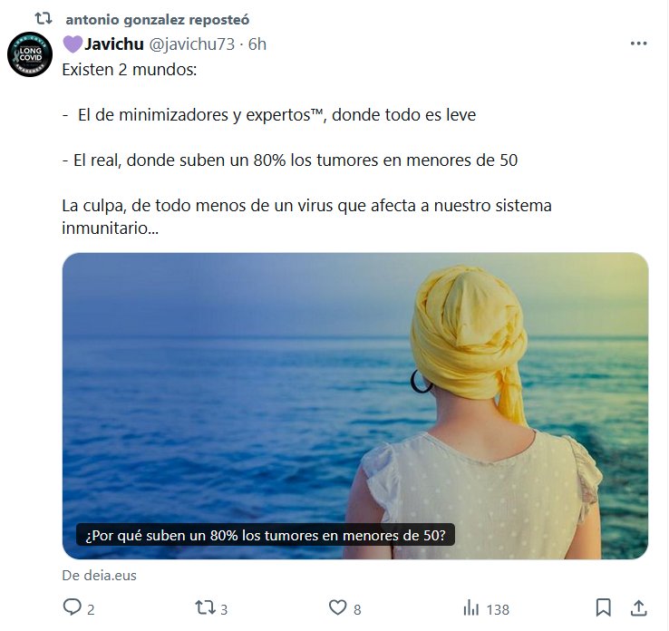The width and height of the screenshot is (669, 631).
Task: Open antonio gonzalez reposteó link
Action: 158,20
